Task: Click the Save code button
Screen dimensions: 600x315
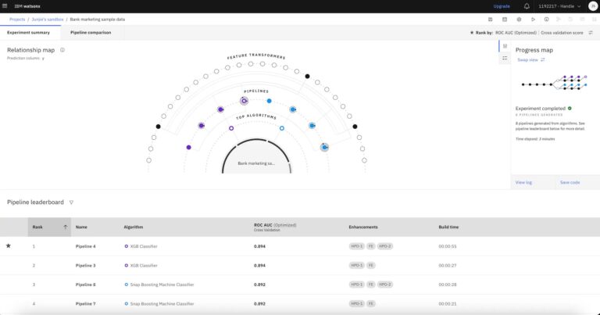Action: pos(570,182)
